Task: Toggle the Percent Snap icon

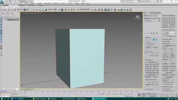Action: pyautogui.click(x=71, y=10)
